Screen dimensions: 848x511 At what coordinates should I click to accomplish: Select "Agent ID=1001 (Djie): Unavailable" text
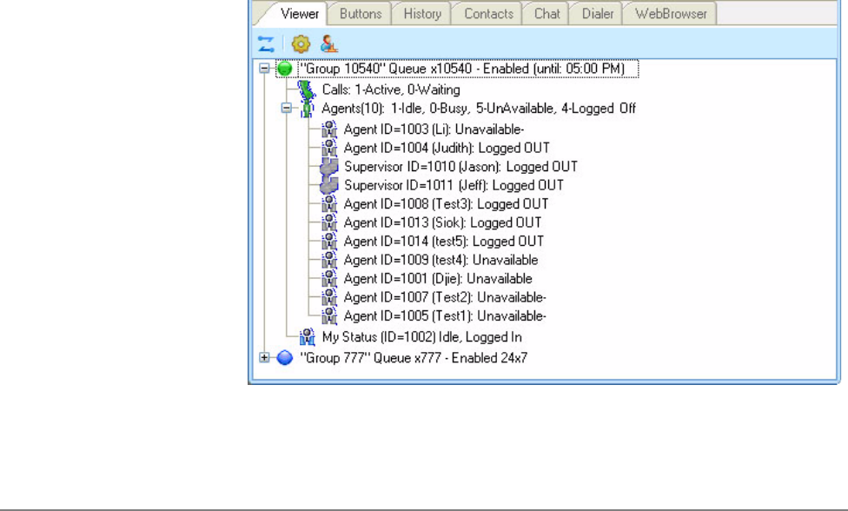pos(438,278)
